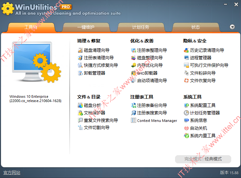This screenshot has width=241, height=178.
Task: Launch 文件粉碎向导 text link
Action: pos(203,73)
